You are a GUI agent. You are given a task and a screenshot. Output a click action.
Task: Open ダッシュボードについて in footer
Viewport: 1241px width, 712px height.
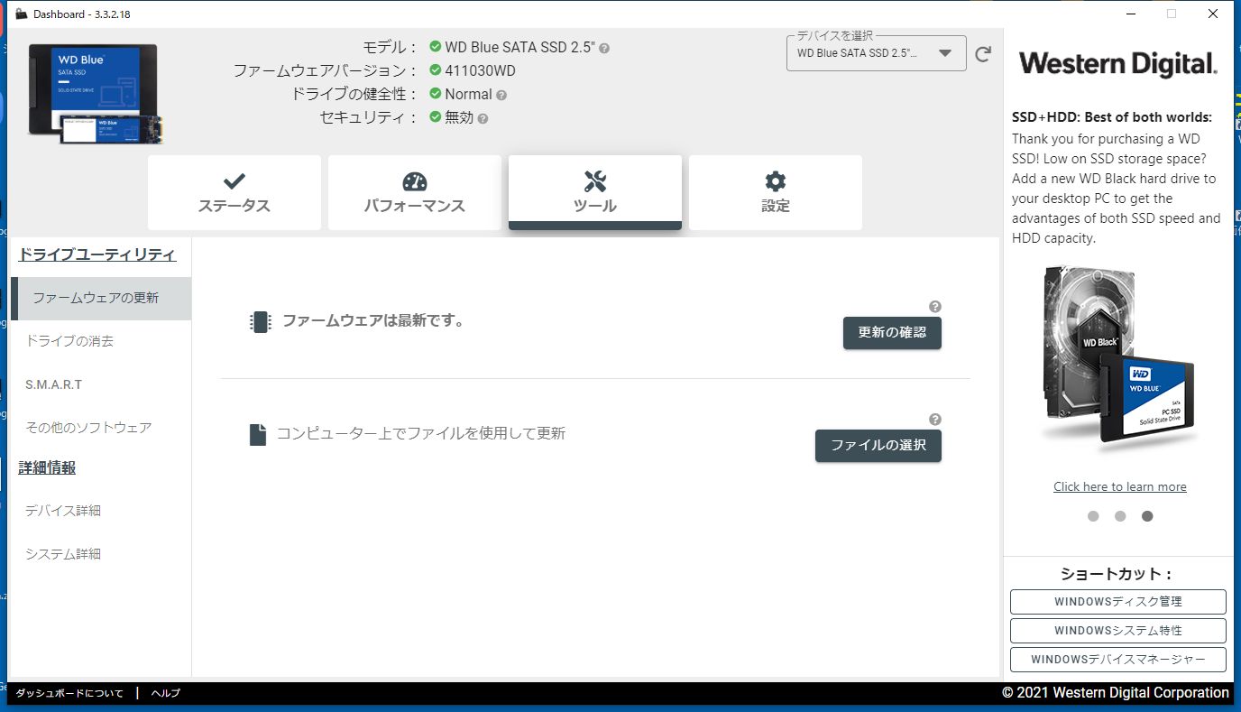click(x=69, y=693)
